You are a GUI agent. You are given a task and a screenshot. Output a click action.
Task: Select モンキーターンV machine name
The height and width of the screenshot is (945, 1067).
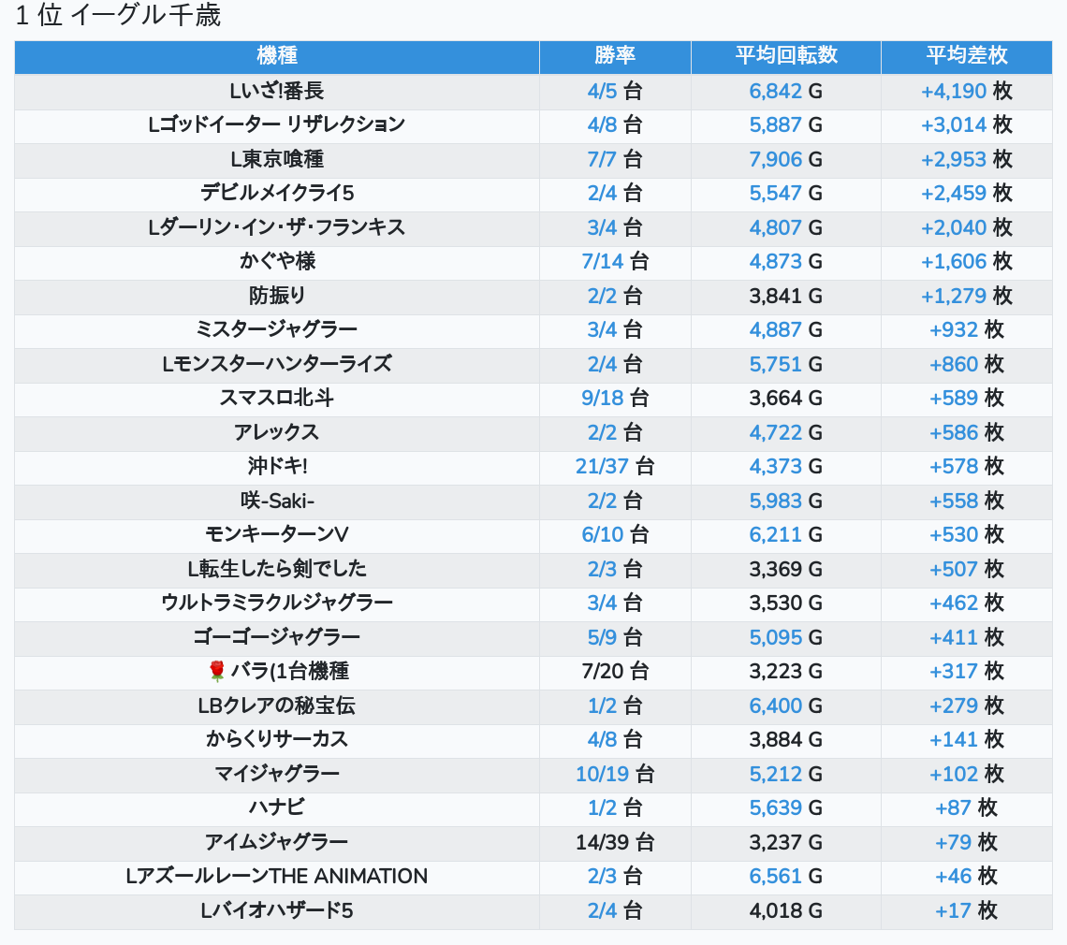277,535
